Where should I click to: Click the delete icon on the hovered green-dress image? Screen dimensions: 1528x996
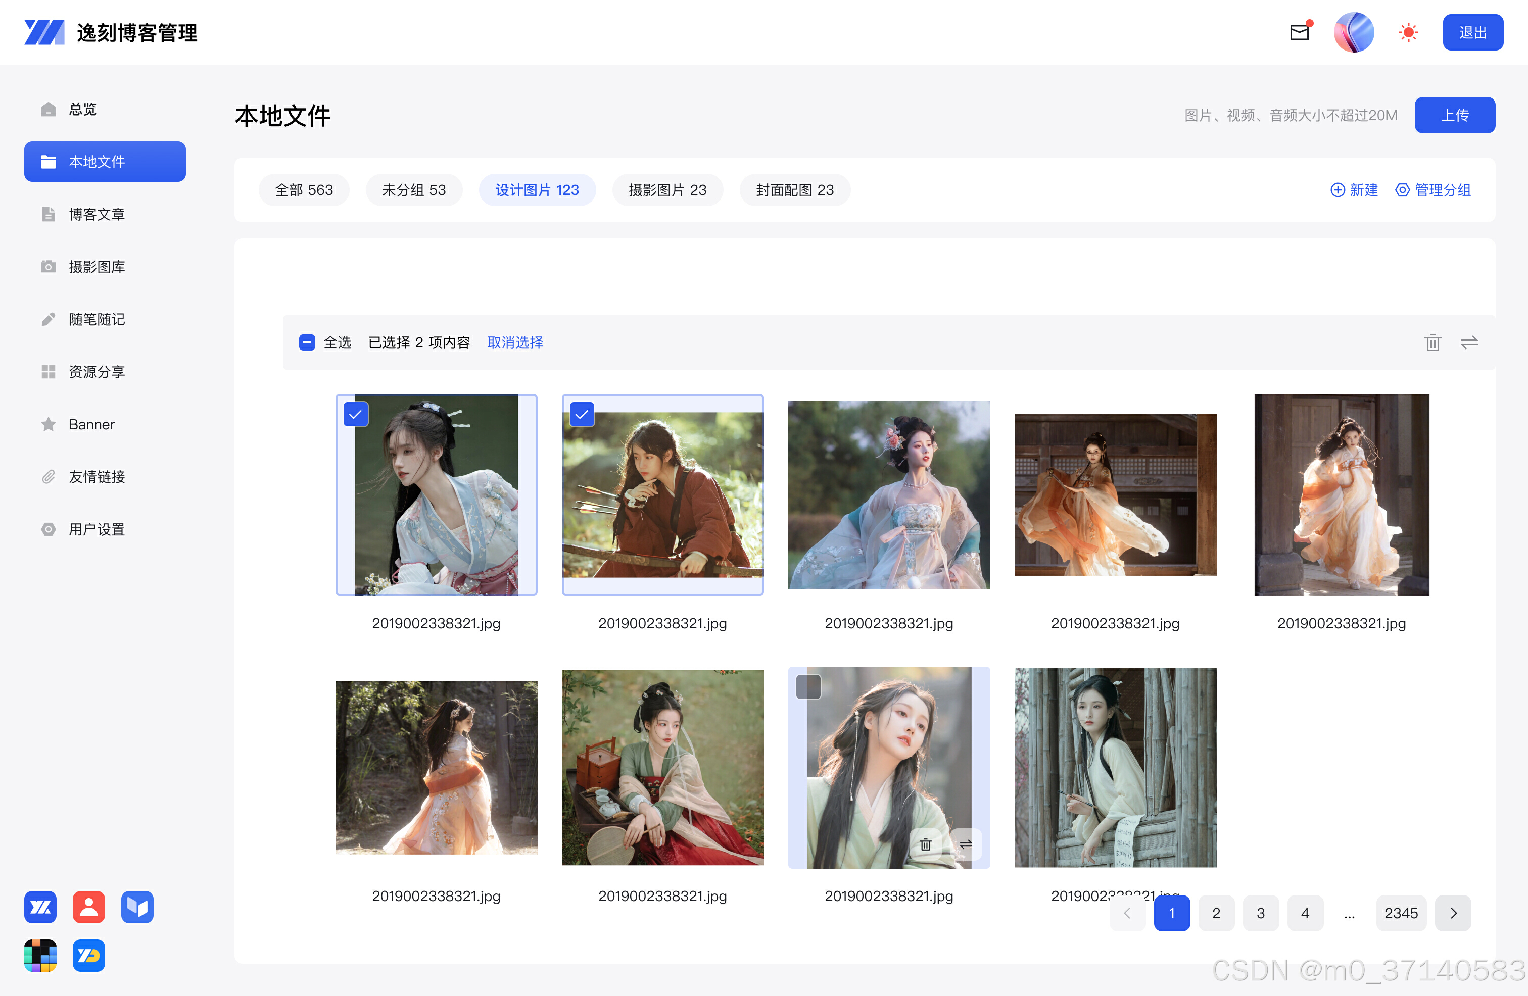pyautogui.click(x=925, y=845)
